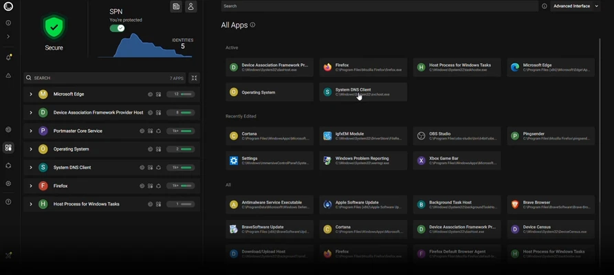Click the activity icon in the Microsoft Edge row

point(150,94)
